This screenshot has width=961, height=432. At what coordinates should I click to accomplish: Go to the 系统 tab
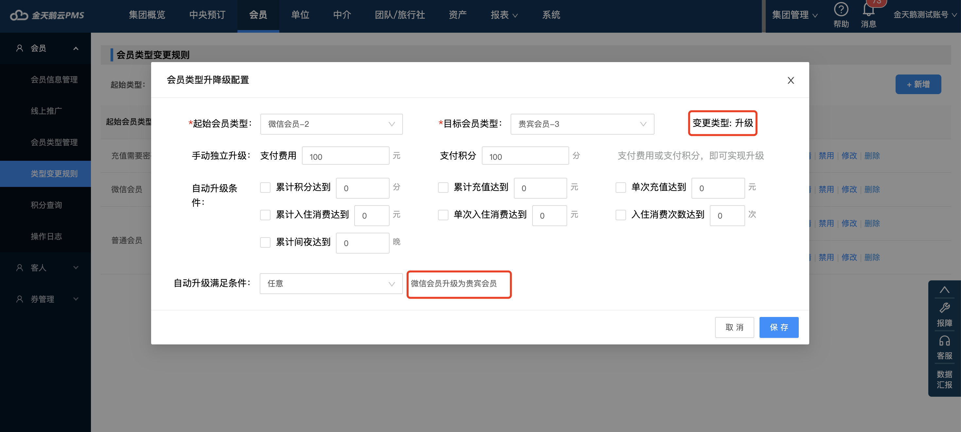[x=551, y=15]
